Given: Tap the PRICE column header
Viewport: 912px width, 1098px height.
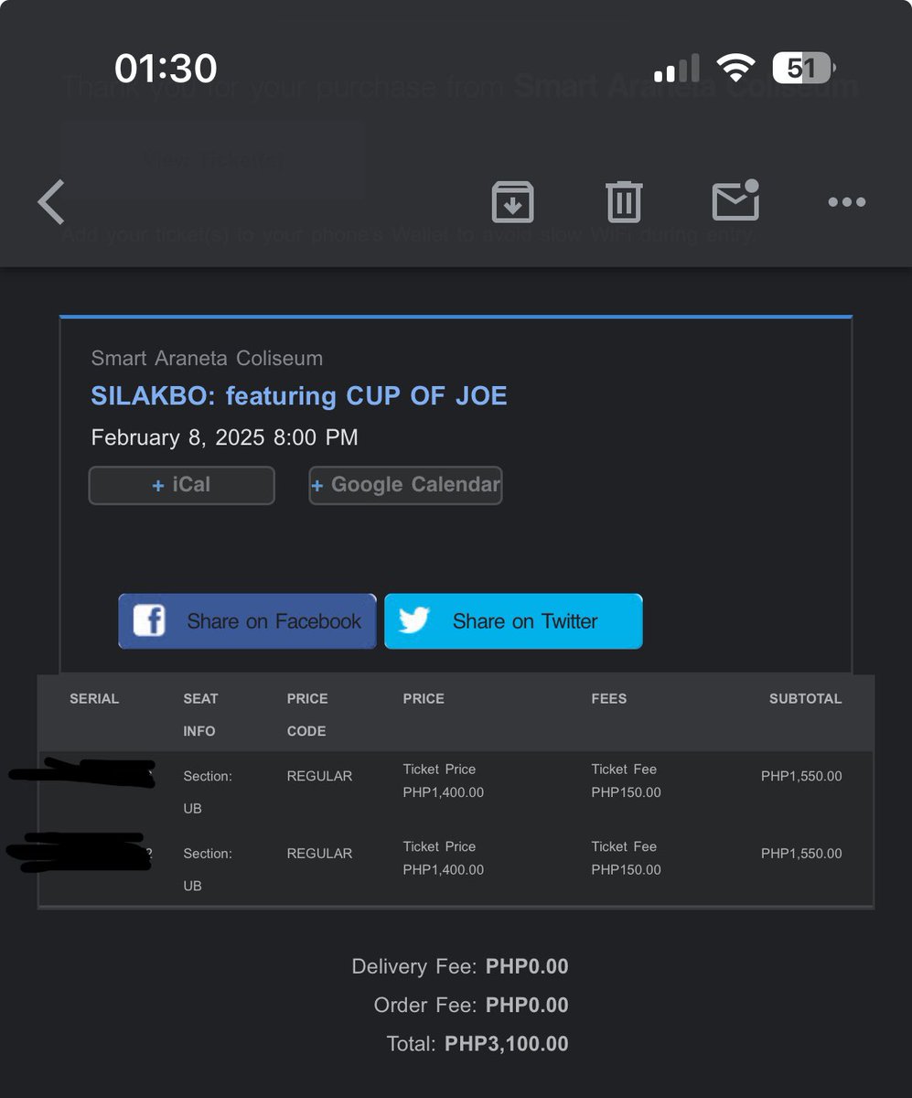Looking at the screenshot, I should point(424,698).
